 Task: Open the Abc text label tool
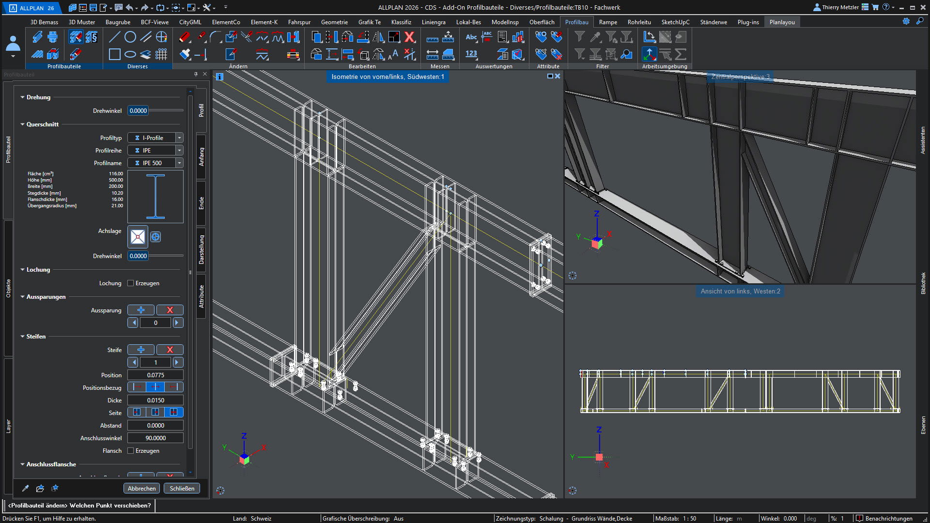click(x=471, y=37)
